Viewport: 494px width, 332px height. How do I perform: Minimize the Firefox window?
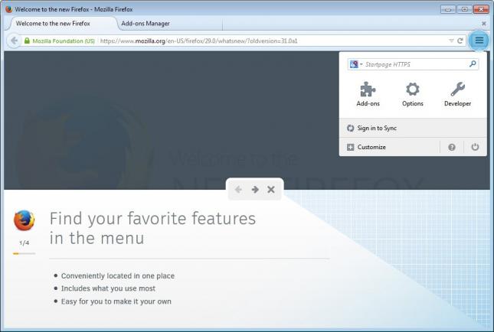(x=448, y=9)
